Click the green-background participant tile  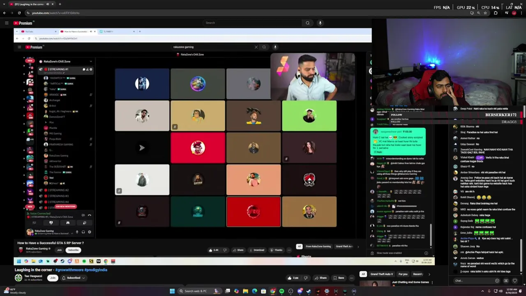click(x=309, y=116)
